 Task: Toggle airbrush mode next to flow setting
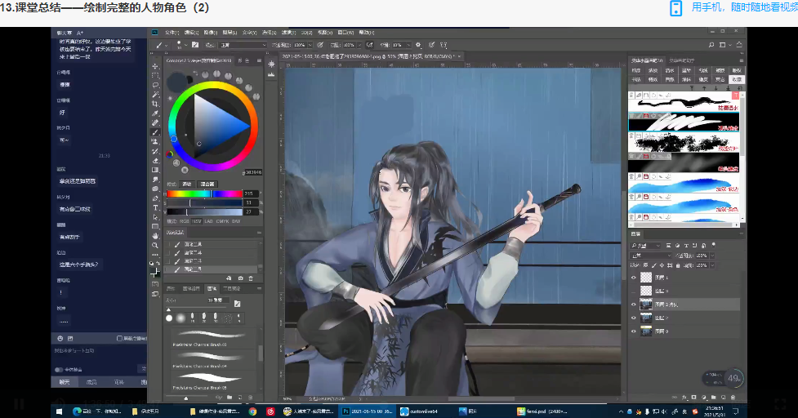pos(370,45)
